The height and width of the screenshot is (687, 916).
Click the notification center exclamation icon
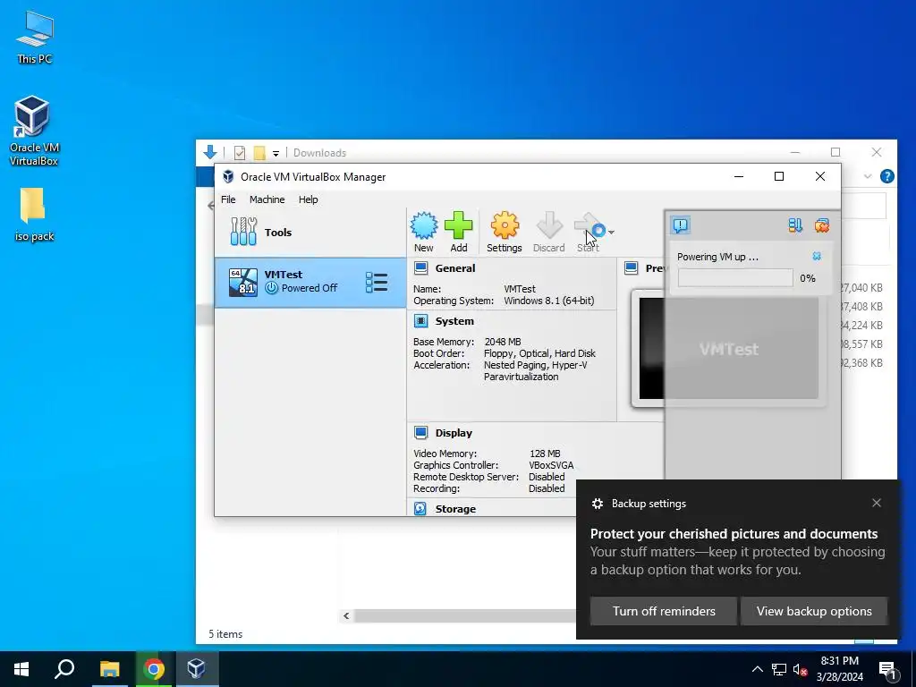point(681,225)
